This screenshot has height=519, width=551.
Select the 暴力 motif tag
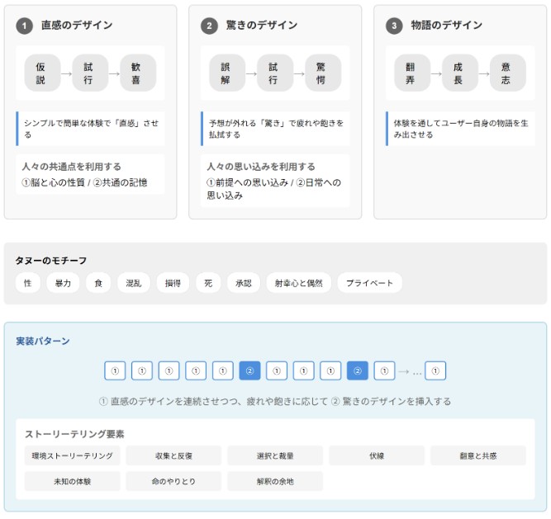point(63,283)
